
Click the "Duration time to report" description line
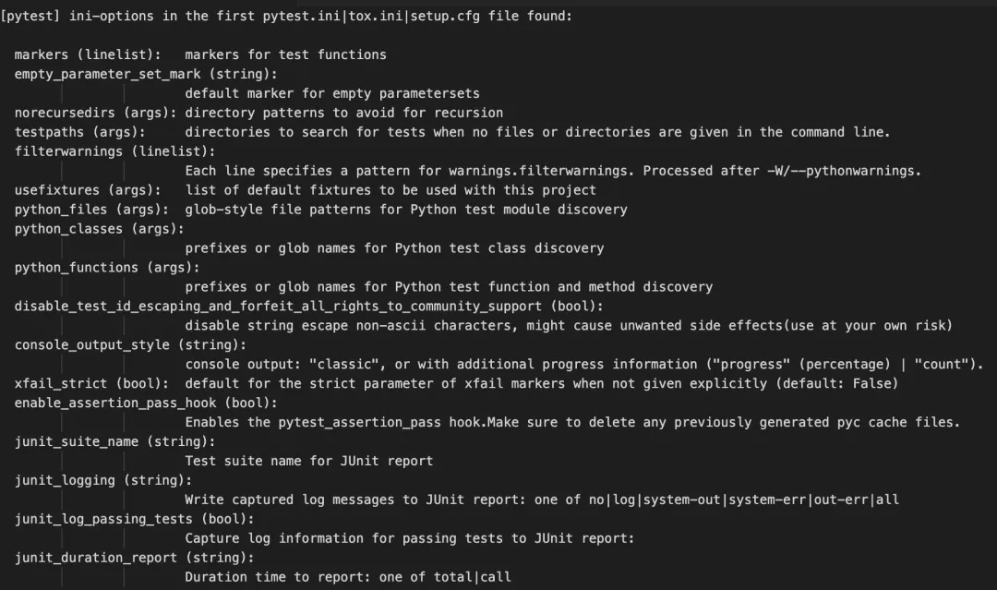347,577
